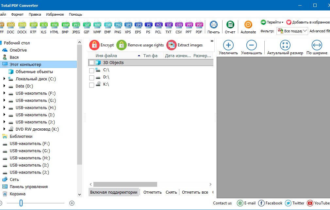Viewport: 330px width, 210px height.
Task: Tick the 3D Objects checkbox
Action: coord(91,63)
